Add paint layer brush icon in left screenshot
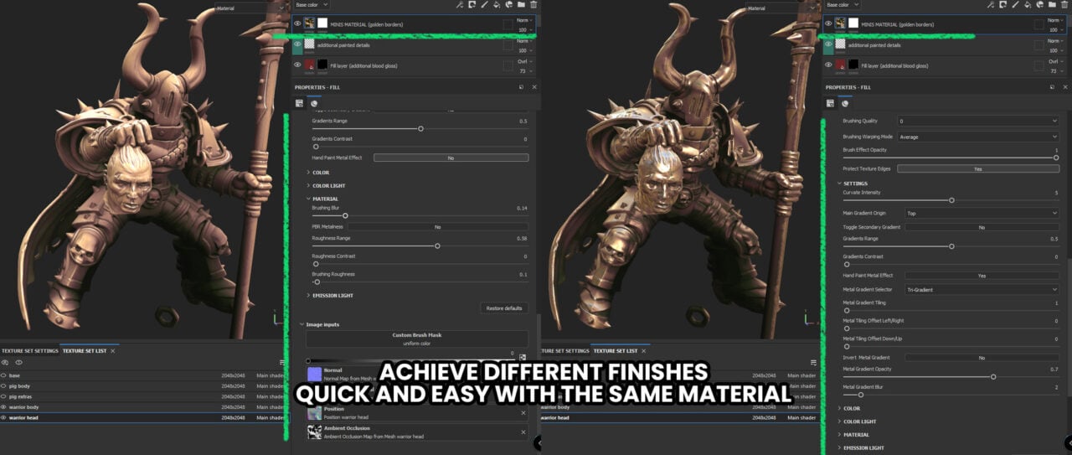The image size is (1072, 455). pyautogui.click(x=484, y=5)
